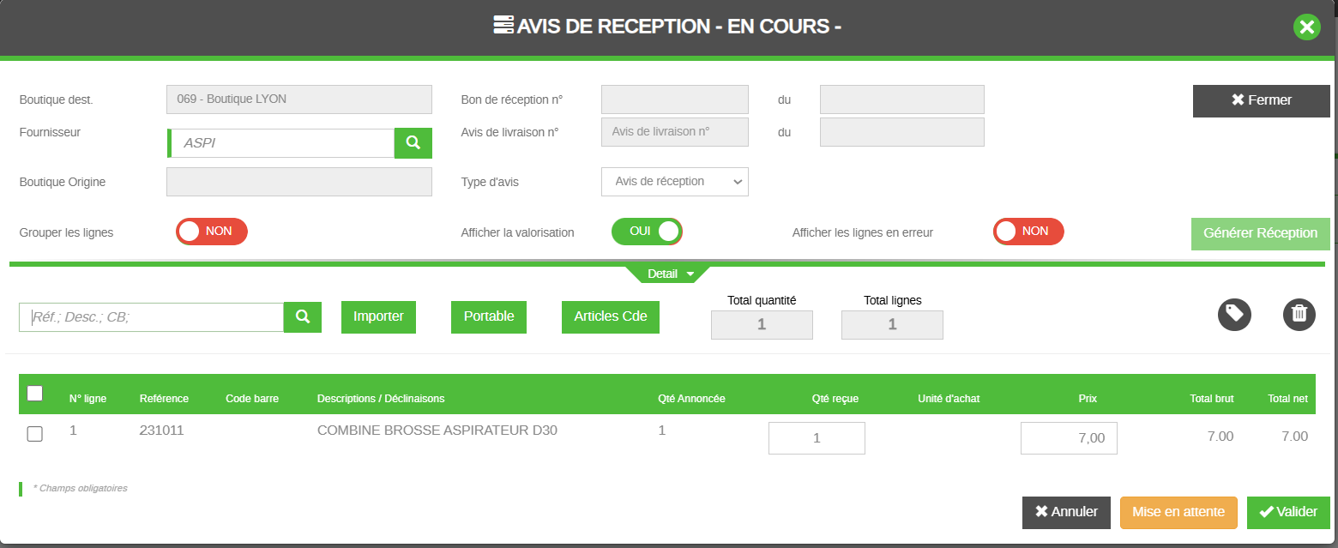
Task: Click the Total quantité field
Action: coord(762,325)
